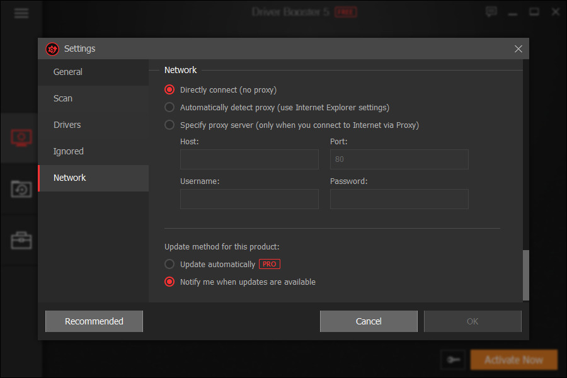Image resolution: width=567 pixels, height=378 pixels.
Task: Switch to the General settings section
Action: 67,72
